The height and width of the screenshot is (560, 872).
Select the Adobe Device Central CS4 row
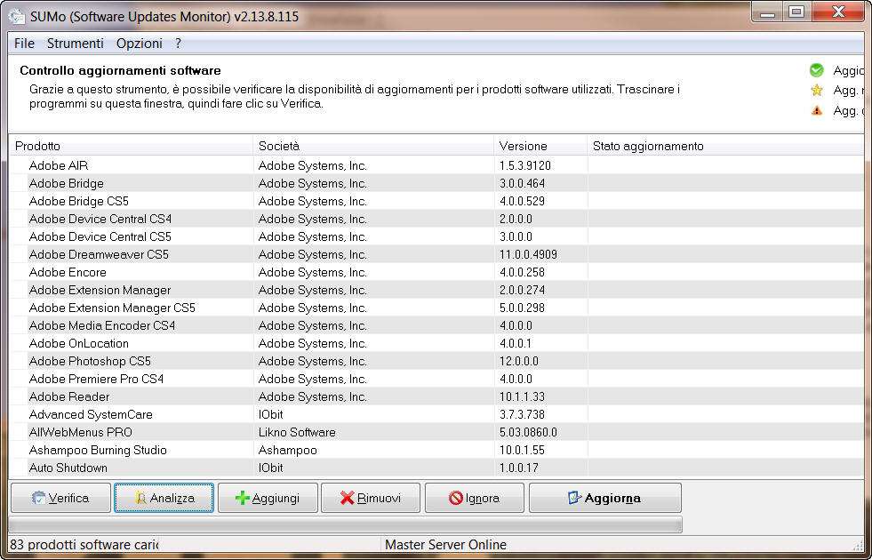pyautogui.click(x=436, y=219)
